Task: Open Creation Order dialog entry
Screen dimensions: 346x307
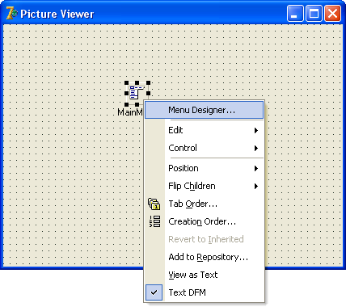Action: pos(204,221)
